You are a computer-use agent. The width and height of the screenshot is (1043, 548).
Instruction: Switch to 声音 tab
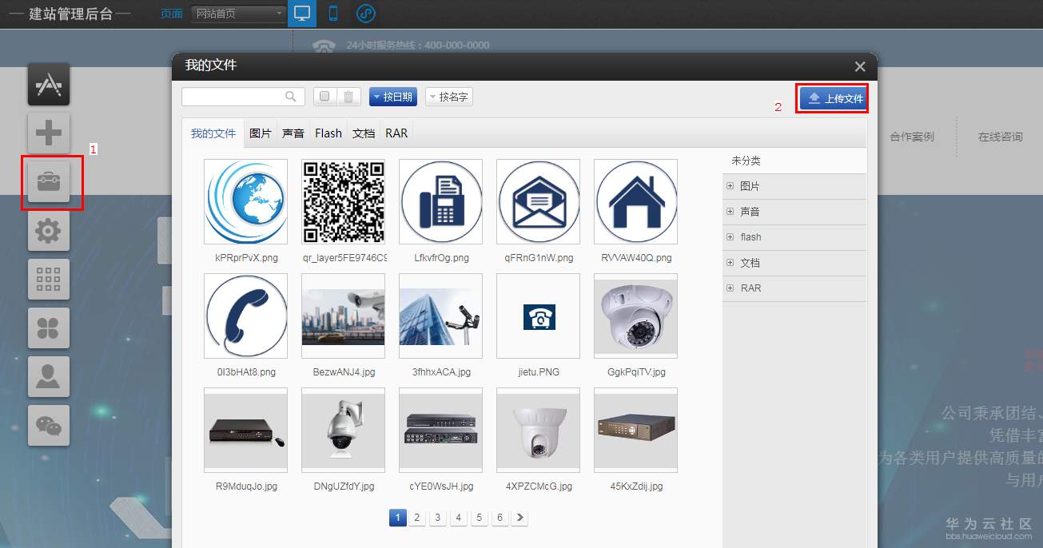tap(293, 133)
